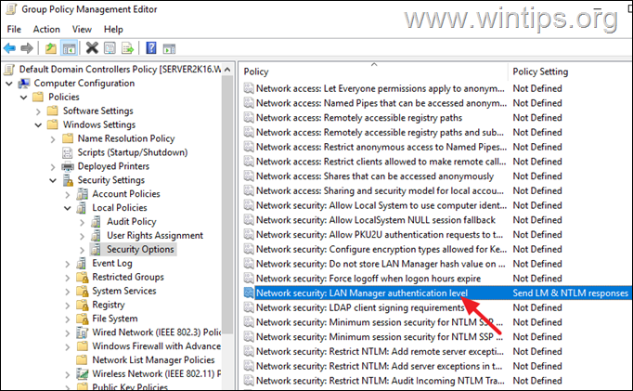Select 'Force logoff when logon hours expire' policy

[368, 279]
